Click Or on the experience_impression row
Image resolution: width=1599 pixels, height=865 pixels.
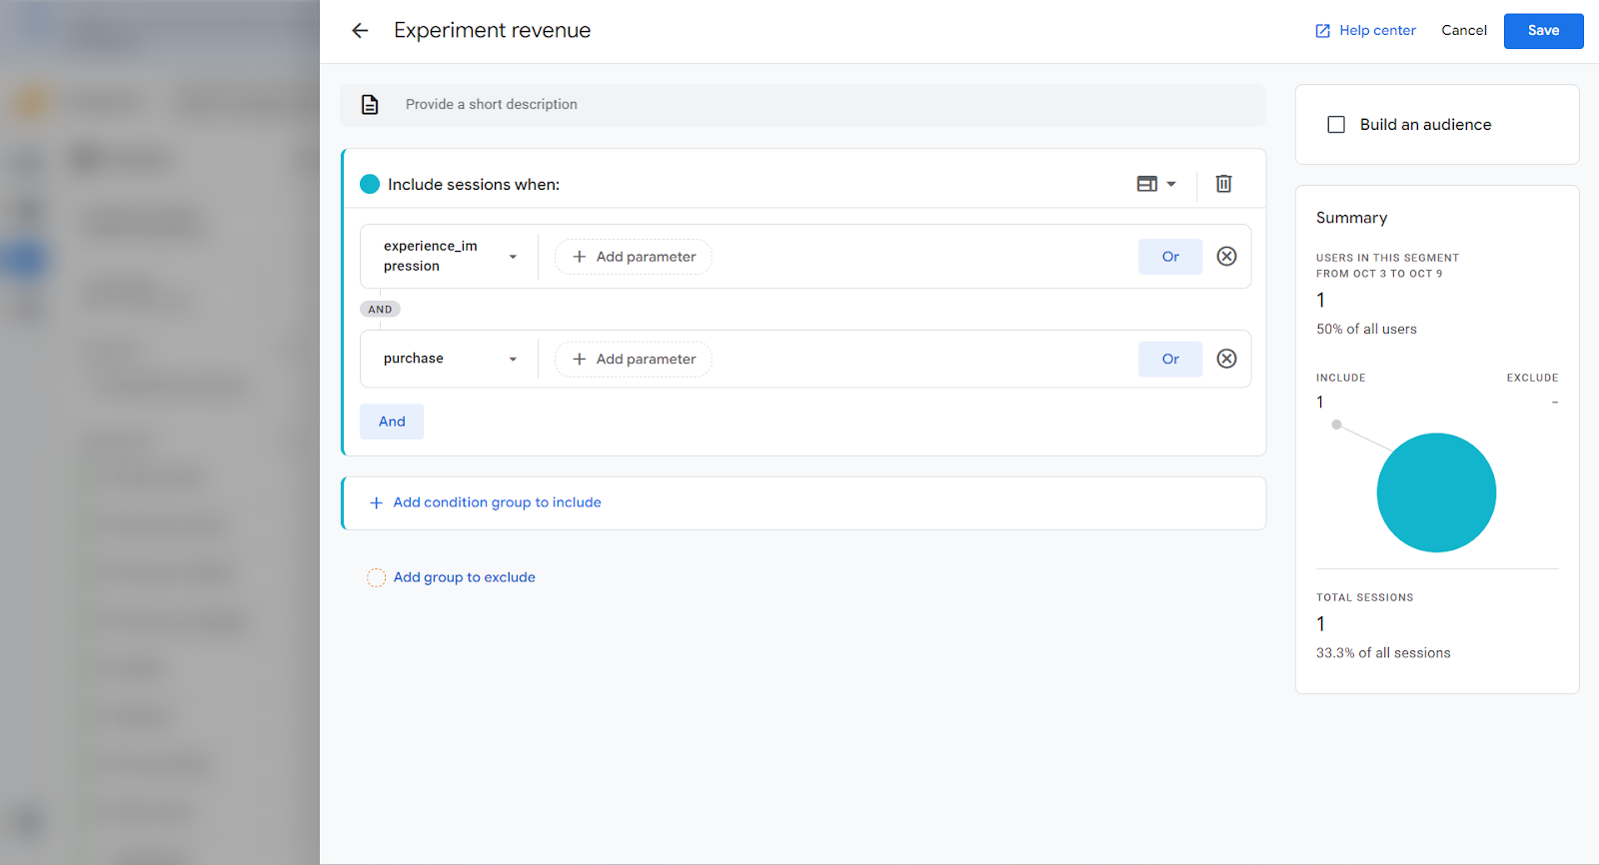(1169, 257)
